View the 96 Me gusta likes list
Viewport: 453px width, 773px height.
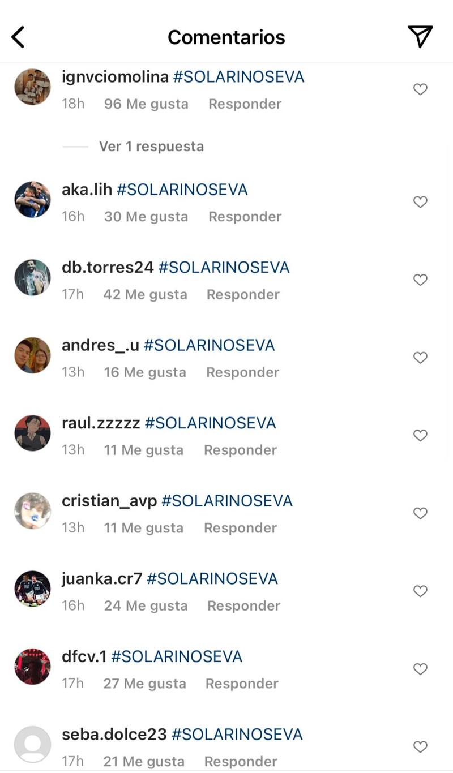146,104
